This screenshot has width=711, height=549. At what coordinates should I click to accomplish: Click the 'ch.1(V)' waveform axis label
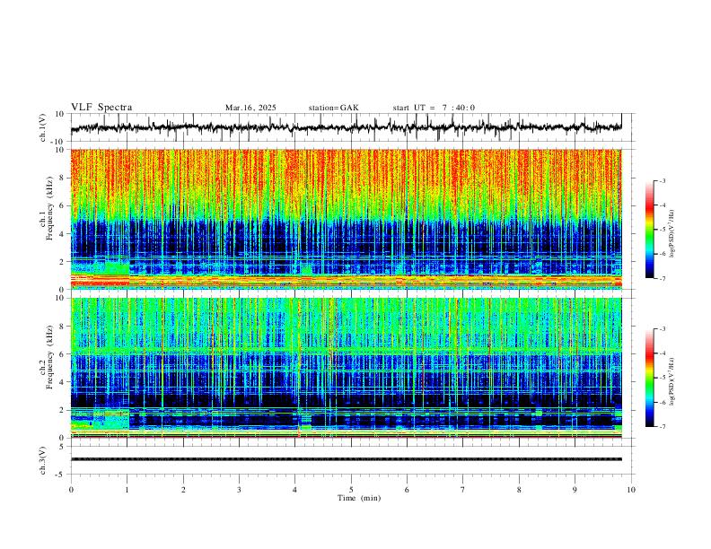[43, 127]
